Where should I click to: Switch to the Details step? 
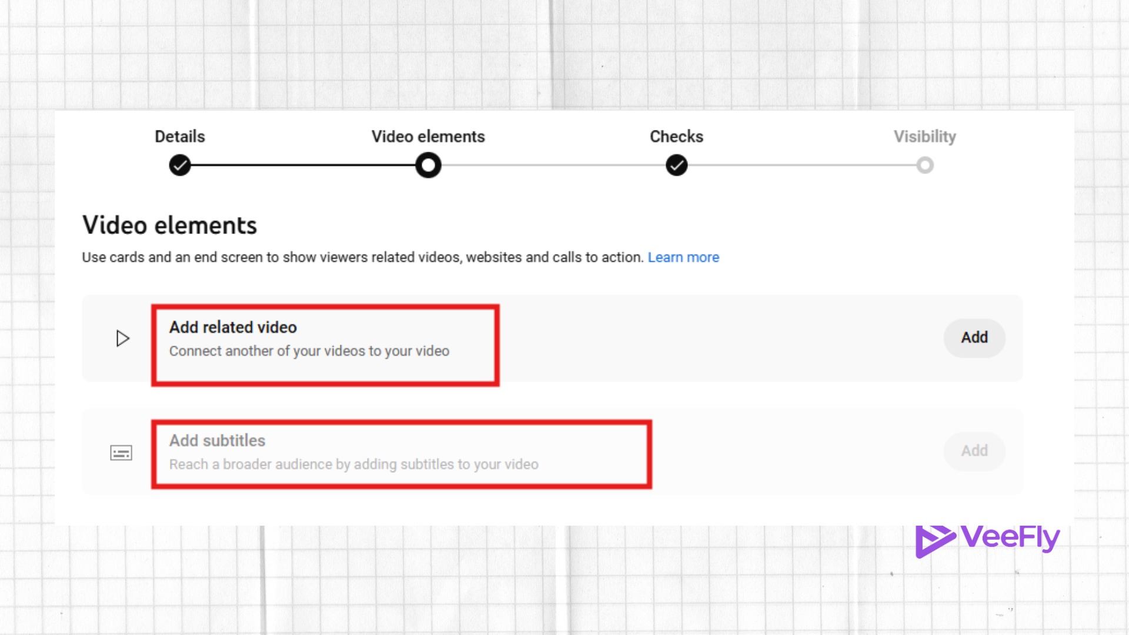(x=179, y=136)
